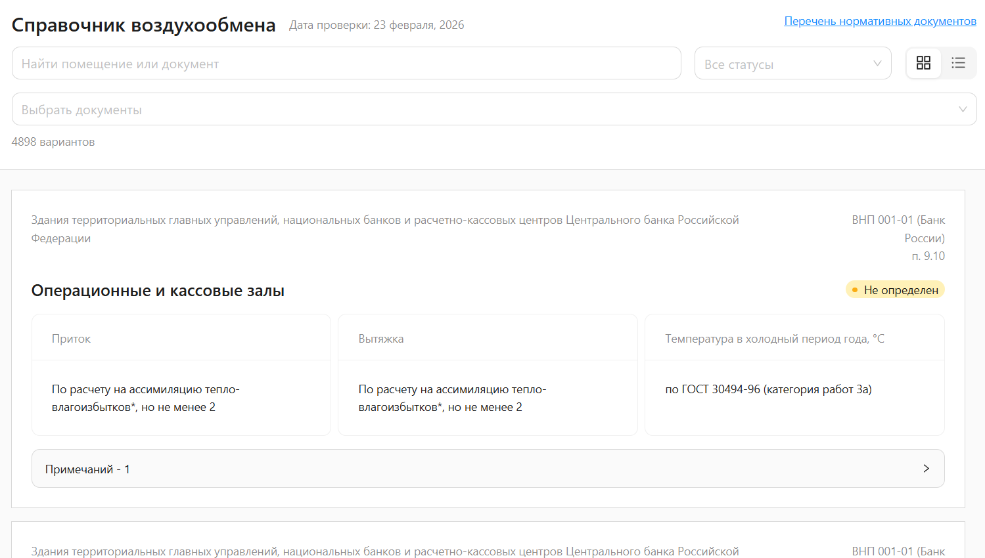Focus the Найти помещение или документ field

pyautogui.click(x=346, y=64)
